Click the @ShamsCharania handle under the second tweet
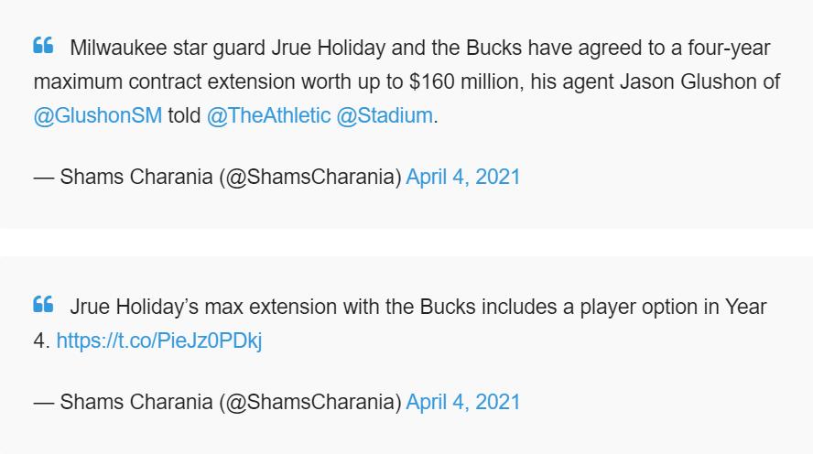The image size is (813, 454). tap(309, 402)
